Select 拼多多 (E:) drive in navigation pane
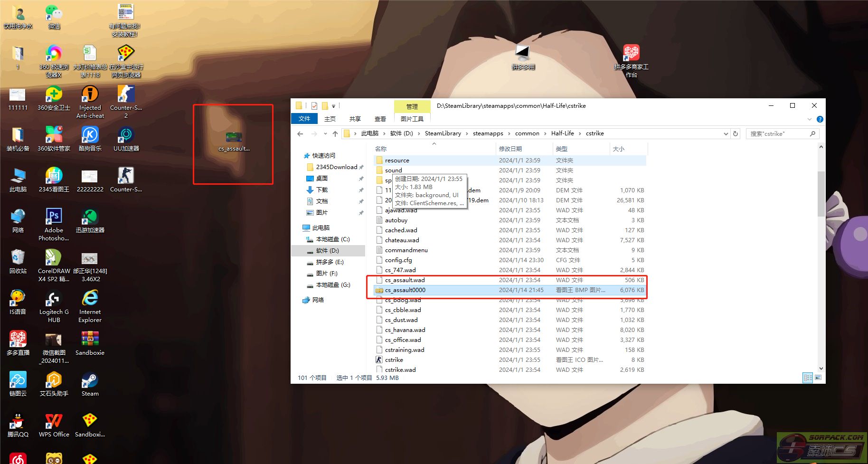 click(330, 262)
